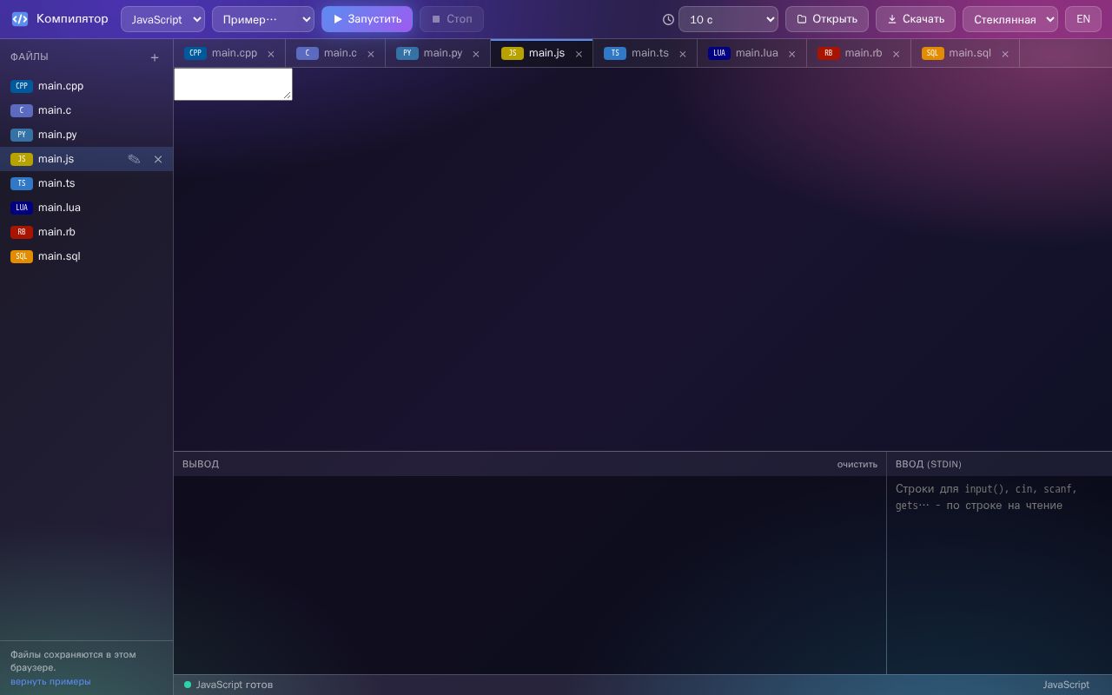Image resolution: width=1112 pixels, height=695 pixels.
Task: Switch to the main.ts tab
Action: point(645,53)
